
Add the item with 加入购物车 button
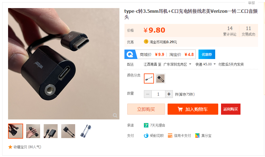pos(193,109)
